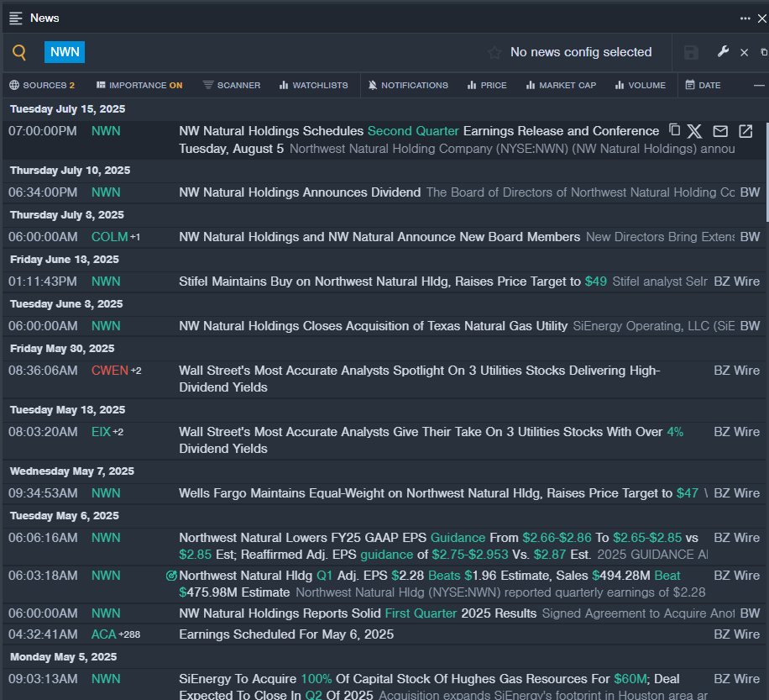769x700 pixels.
Task: Clear the search with the X icon
Action: click(x=744, y=53)
